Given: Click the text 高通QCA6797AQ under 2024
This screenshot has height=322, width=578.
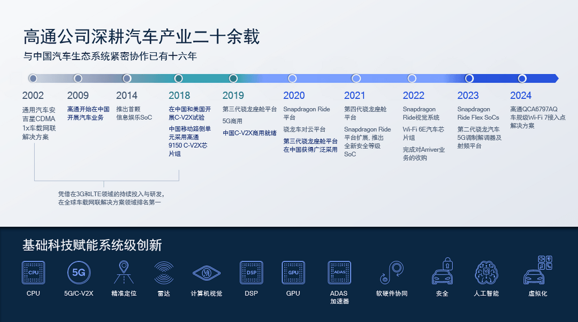Looking at the screenshot, I should click(534, 110).
